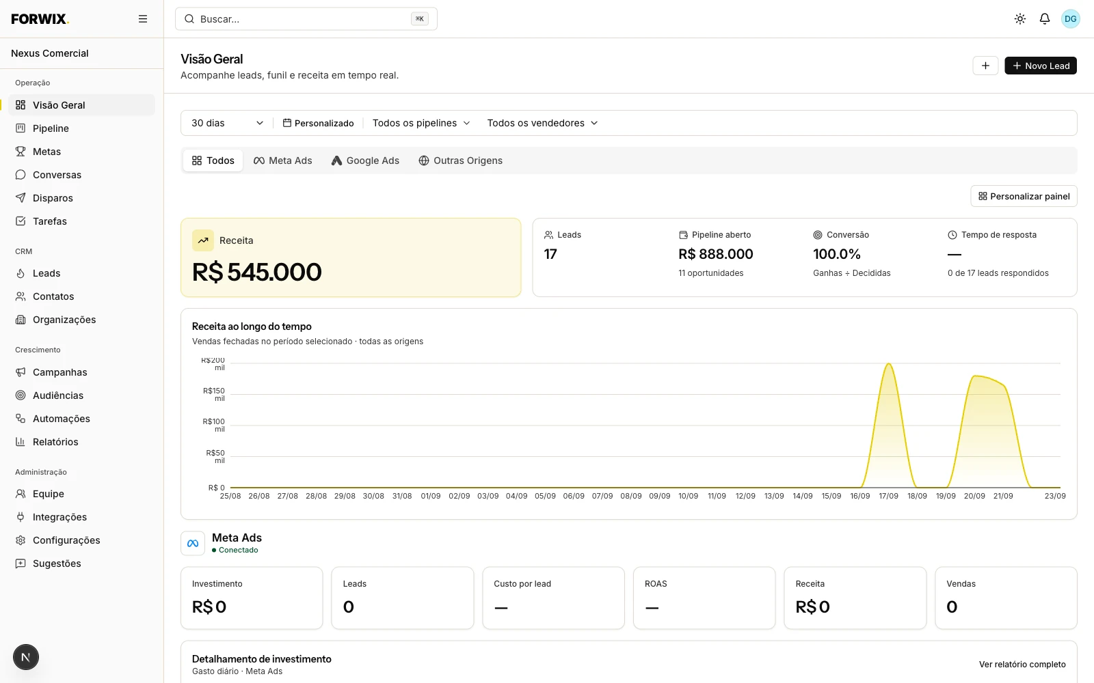
Task: Click the ROAS card
Action: tap(704, 598)
